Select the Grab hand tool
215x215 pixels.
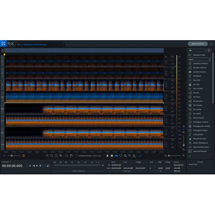point(71,156)
